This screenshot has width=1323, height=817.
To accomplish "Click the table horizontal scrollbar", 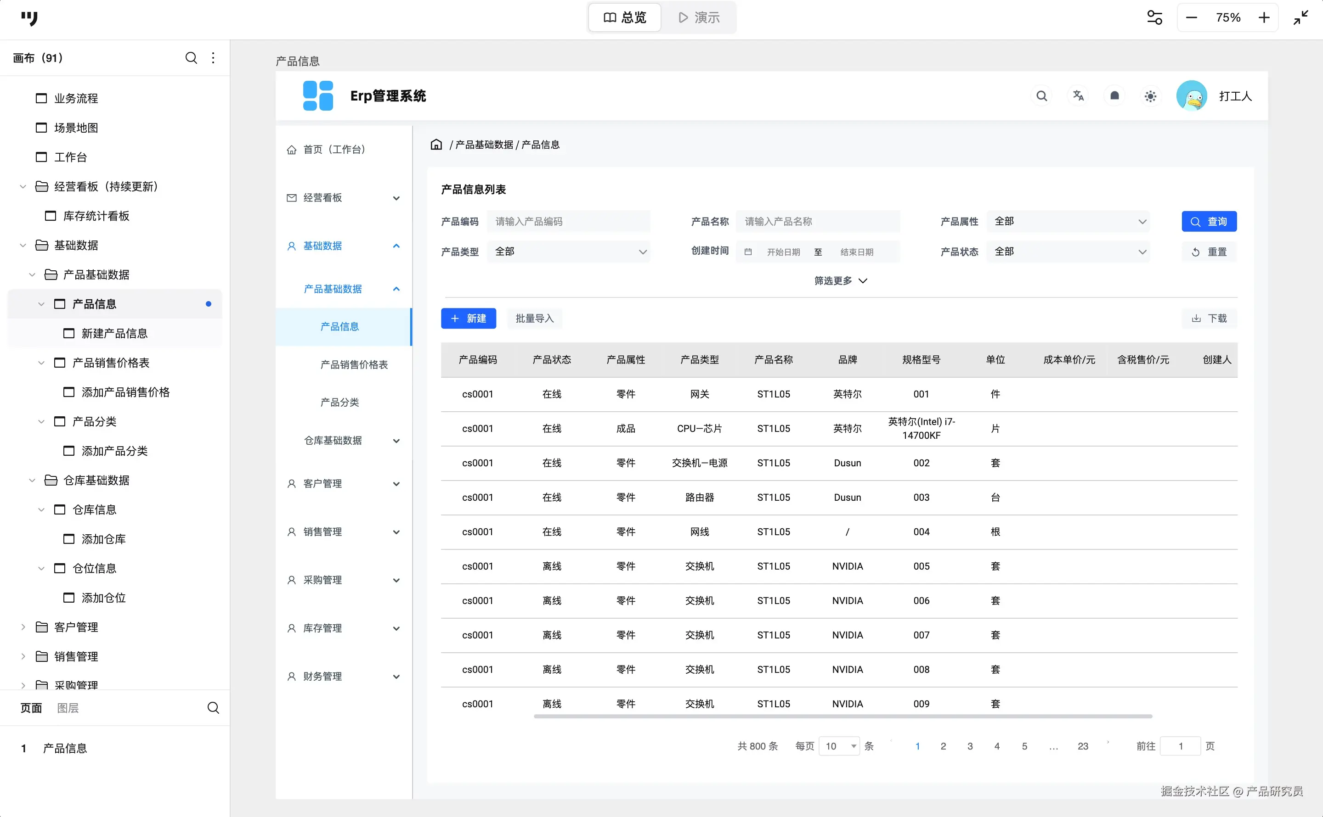I will pyautogui.click(x=842, y=716).
